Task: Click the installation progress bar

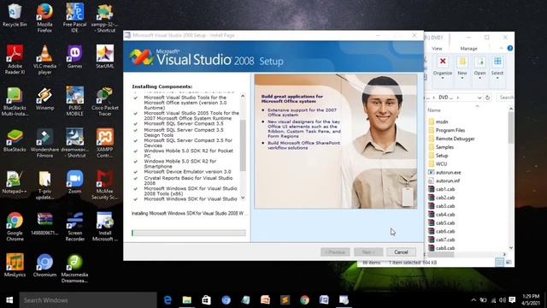Action: pyautogui.click(x=189, y=233)
